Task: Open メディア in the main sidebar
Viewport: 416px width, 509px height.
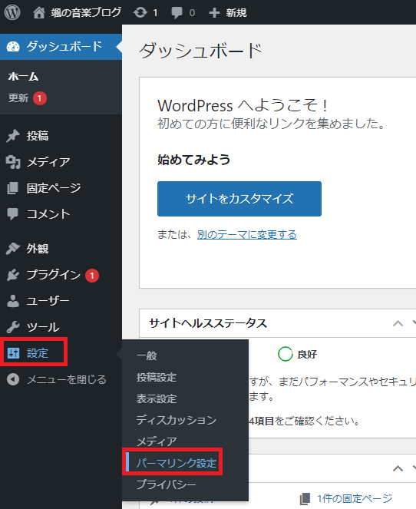Action: 48,162
